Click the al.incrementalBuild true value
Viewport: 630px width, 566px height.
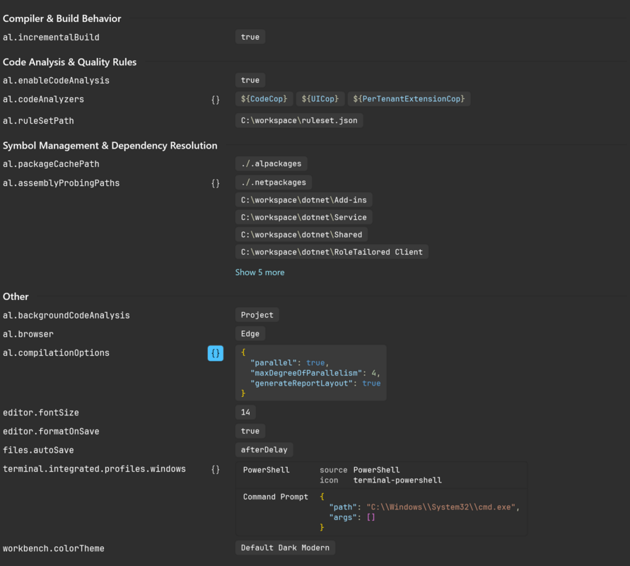click(x=250, y=37)
